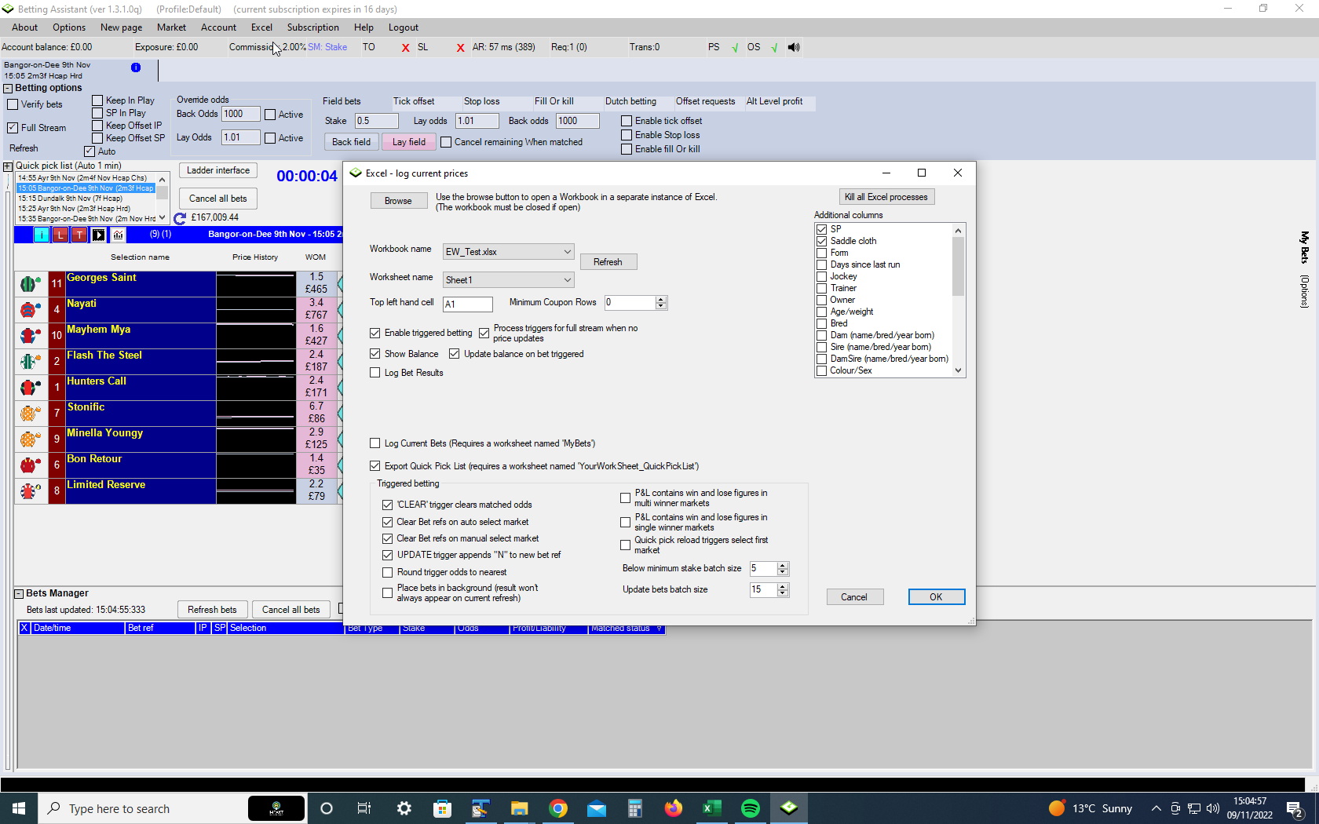Collapse the Bets Manager section
The image size is (1319, 824).
coord(19,594)
